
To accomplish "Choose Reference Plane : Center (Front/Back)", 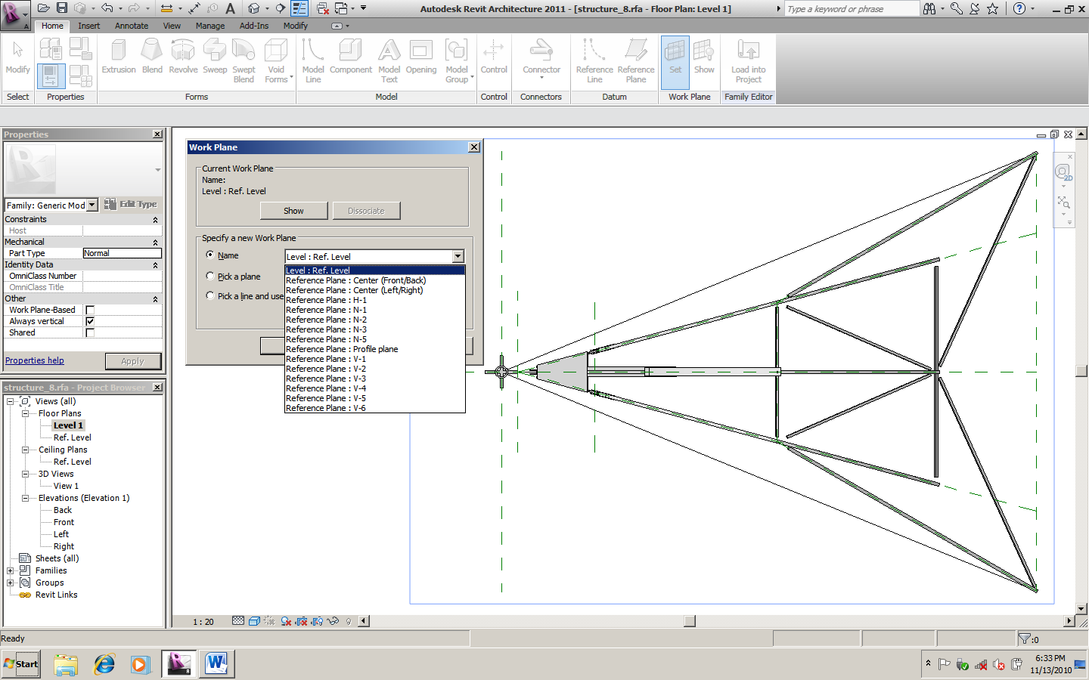I will [x=374, y=280].
